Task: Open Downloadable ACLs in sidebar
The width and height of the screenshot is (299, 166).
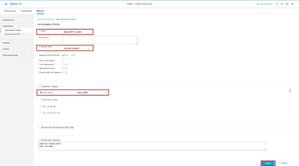Action: click(x=12, y=34)
